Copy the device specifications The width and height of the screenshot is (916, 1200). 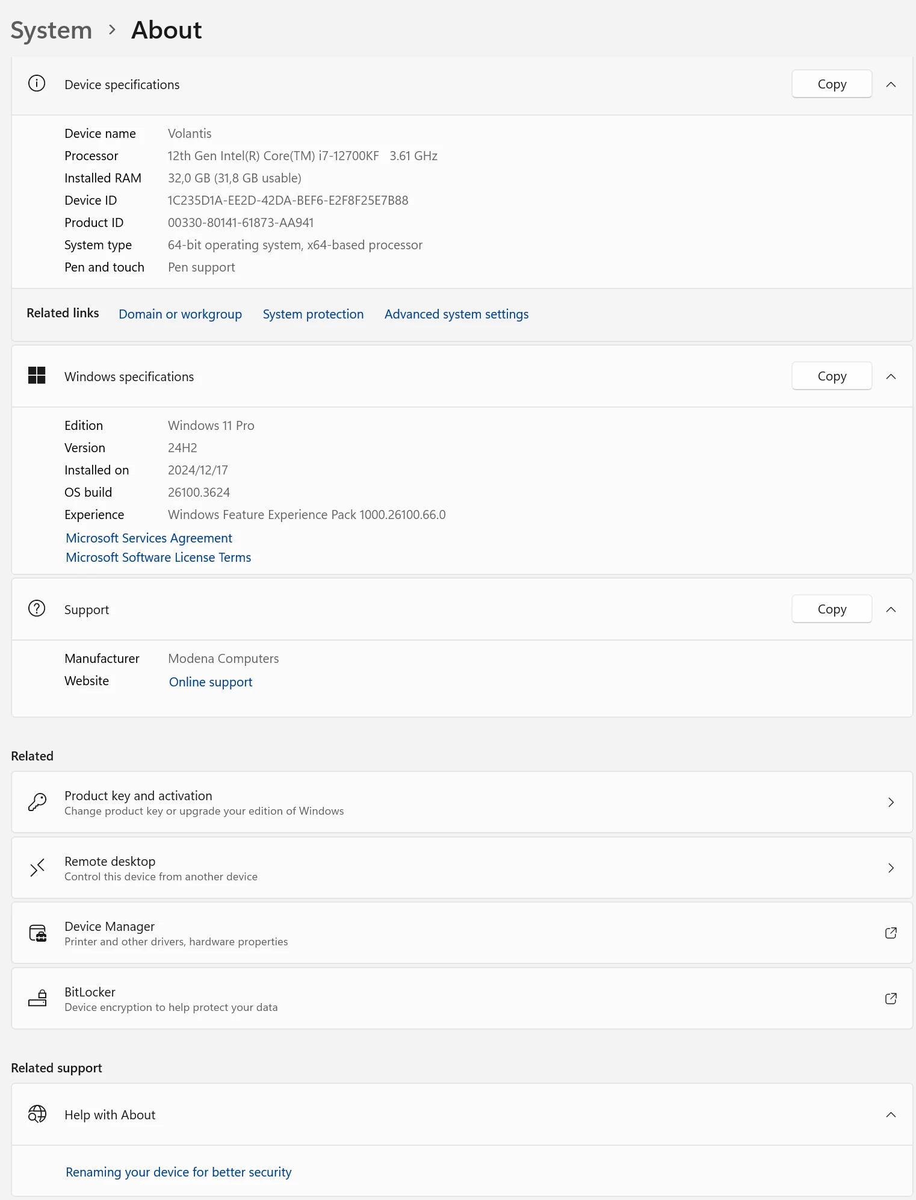coord(832,84)
